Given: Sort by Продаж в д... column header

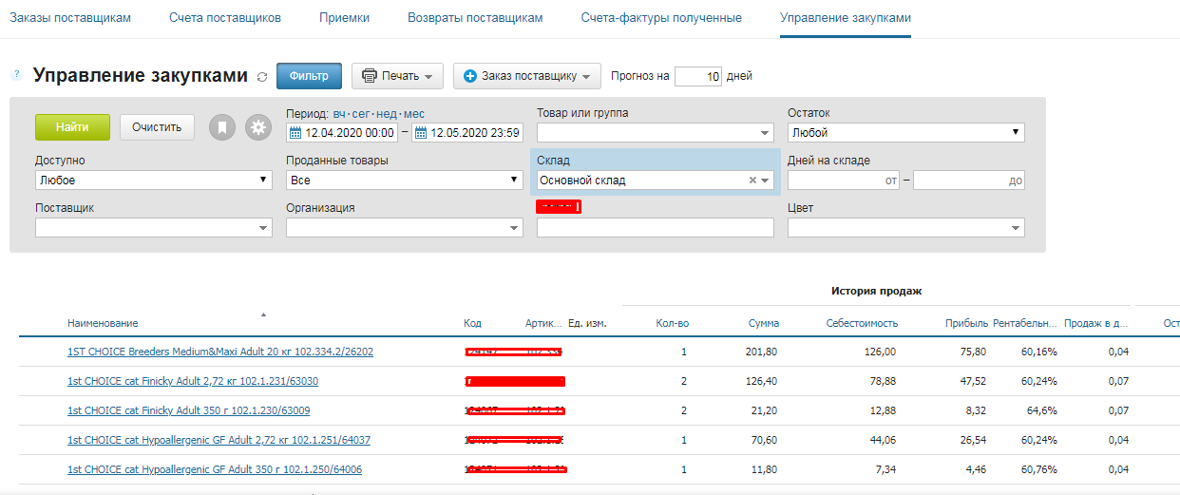Looking at the screenshot, I should tap(1097, 324).
